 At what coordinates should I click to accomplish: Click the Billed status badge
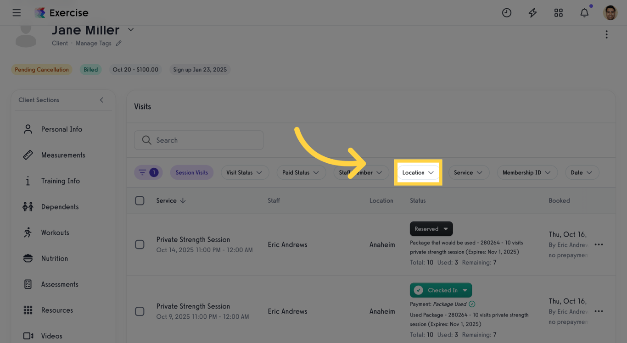click(91, 70)
